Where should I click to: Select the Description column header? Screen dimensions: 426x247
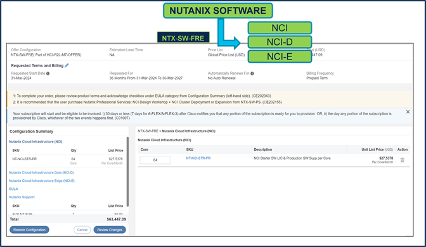[x=262, y=149]
